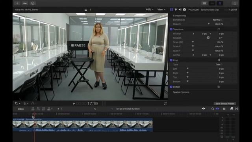
Task: Click the insert clip edit icon
Action: click(38, 109)
